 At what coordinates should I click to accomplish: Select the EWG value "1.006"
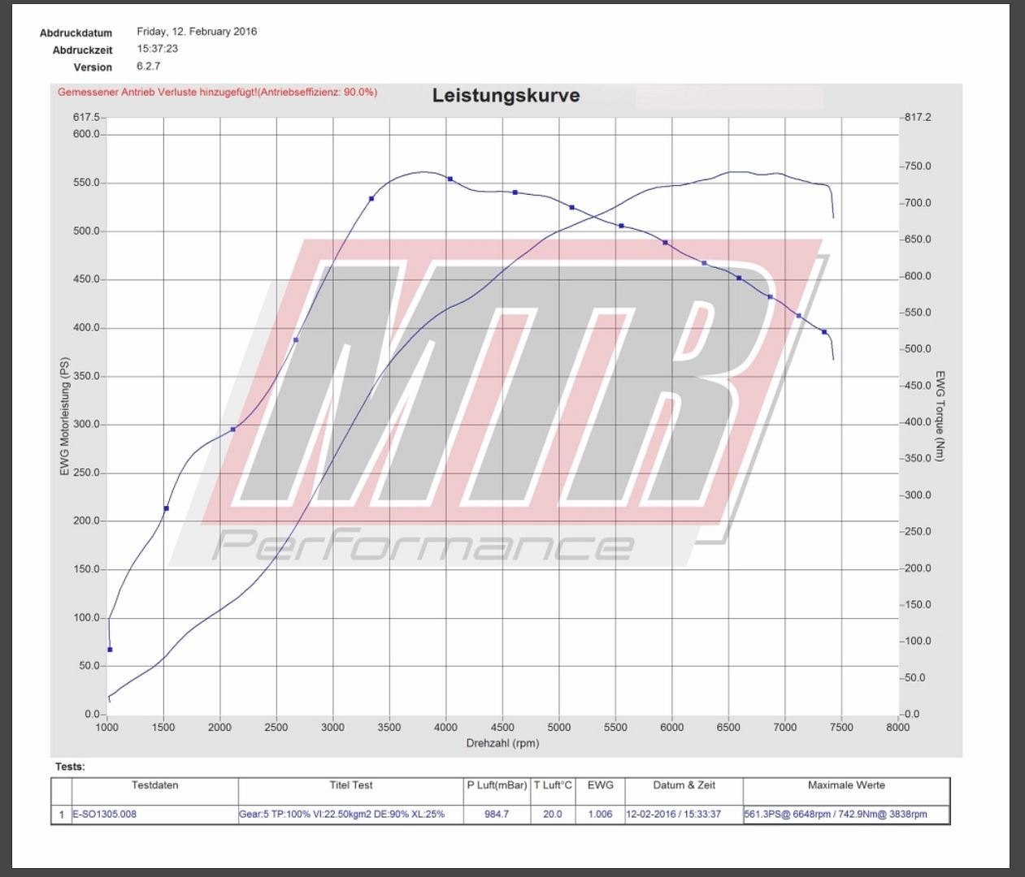click(600, 814)
